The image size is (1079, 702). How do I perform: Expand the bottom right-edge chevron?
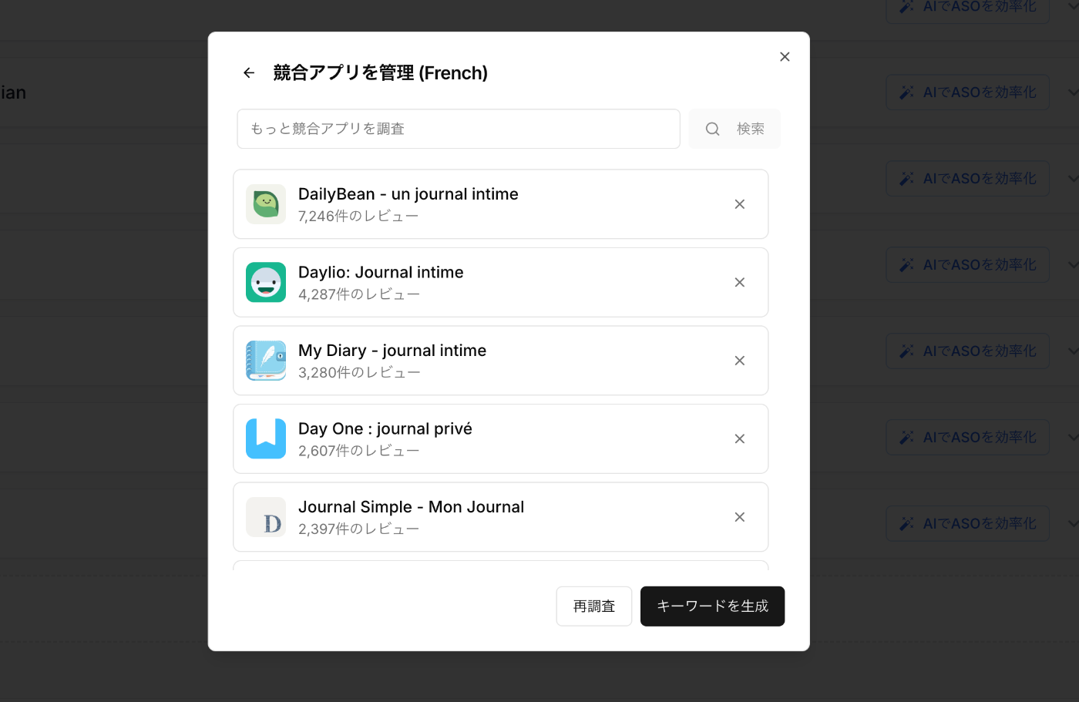(1074, 523)
